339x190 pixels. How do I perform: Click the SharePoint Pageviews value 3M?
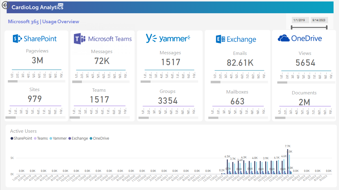coord(37,60)
